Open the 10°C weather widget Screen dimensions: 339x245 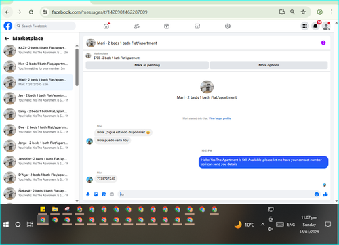pyautogui.click(x=244, y=225)
